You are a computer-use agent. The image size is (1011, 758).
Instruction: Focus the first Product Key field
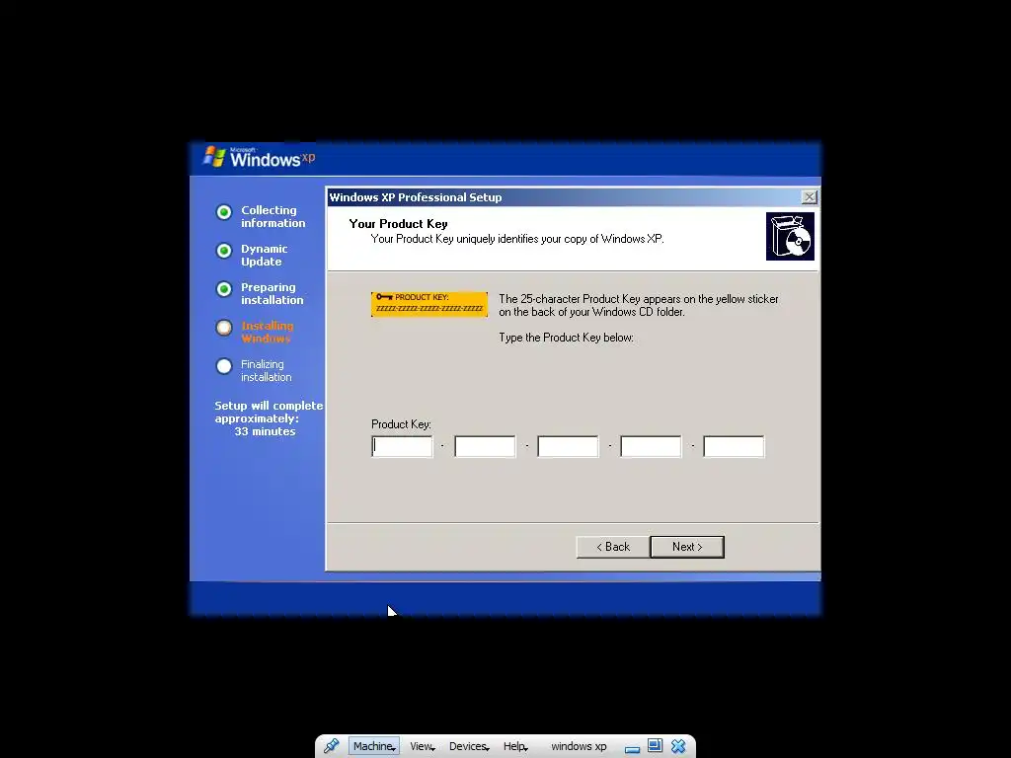click(x=403, y=446)
